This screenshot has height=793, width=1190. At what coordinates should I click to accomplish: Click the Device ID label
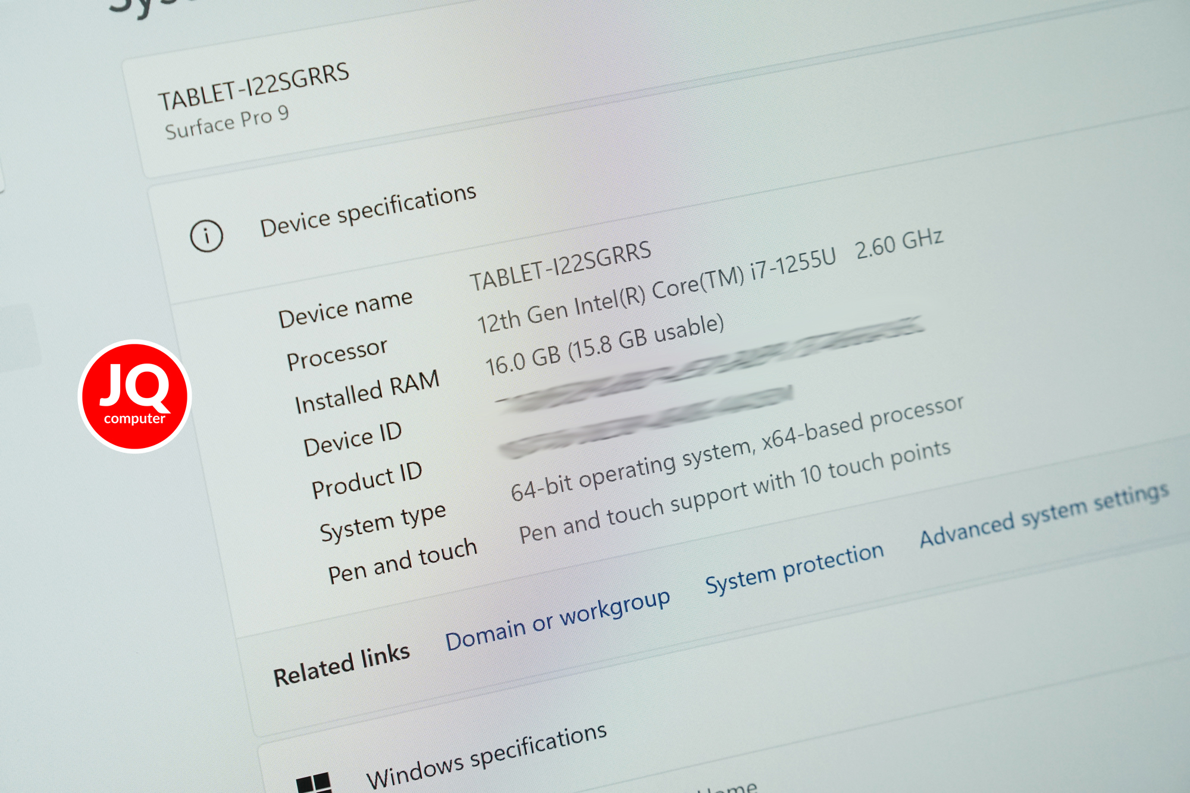tap(352, 438)
